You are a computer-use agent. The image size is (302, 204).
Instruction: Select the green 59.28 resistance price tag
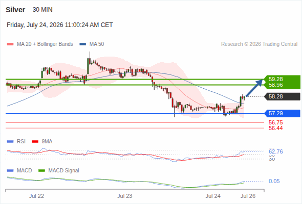(282, 79)
